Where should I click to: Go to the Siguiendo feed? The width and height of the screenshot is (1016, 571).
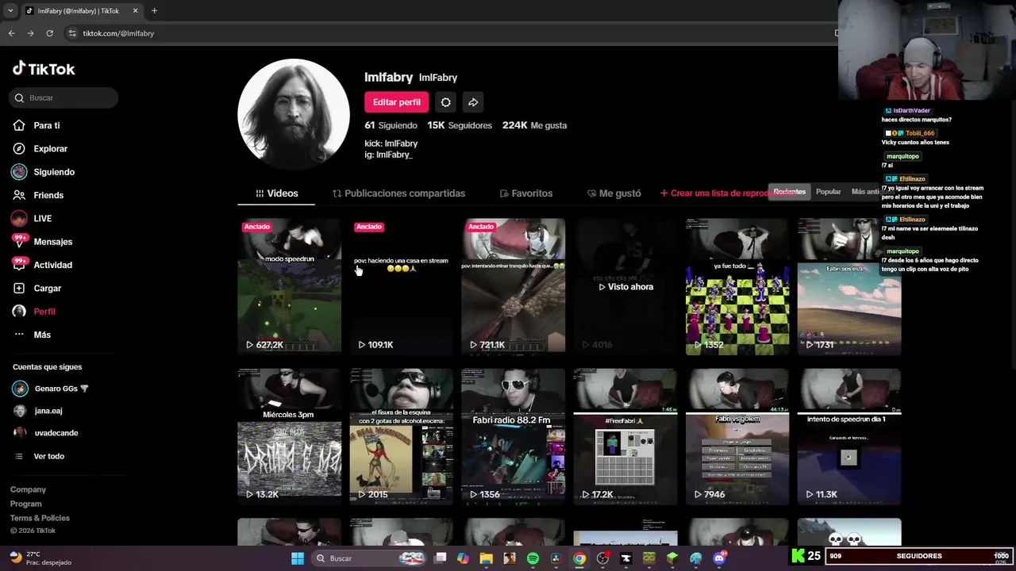(x=54, y=172)
